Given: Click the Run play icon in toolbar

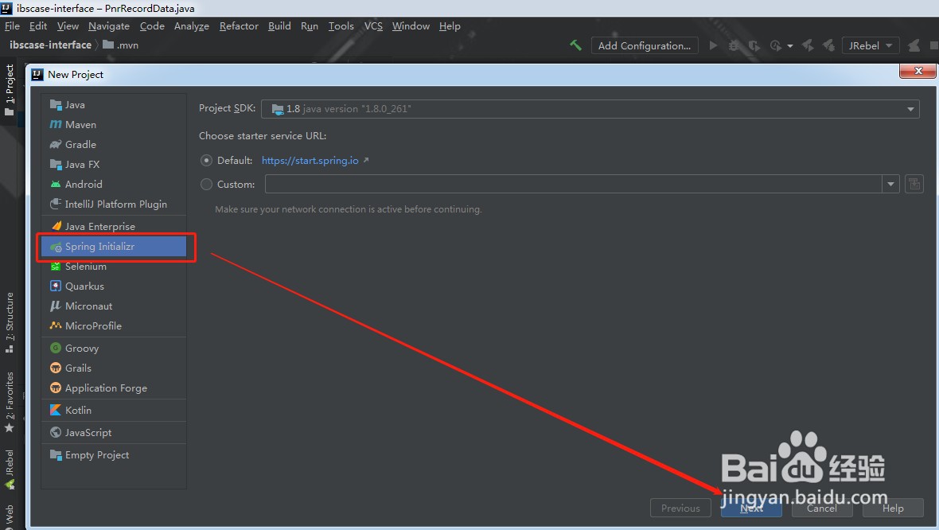Looking at the screenshot, I should click(x=713, y=45).
